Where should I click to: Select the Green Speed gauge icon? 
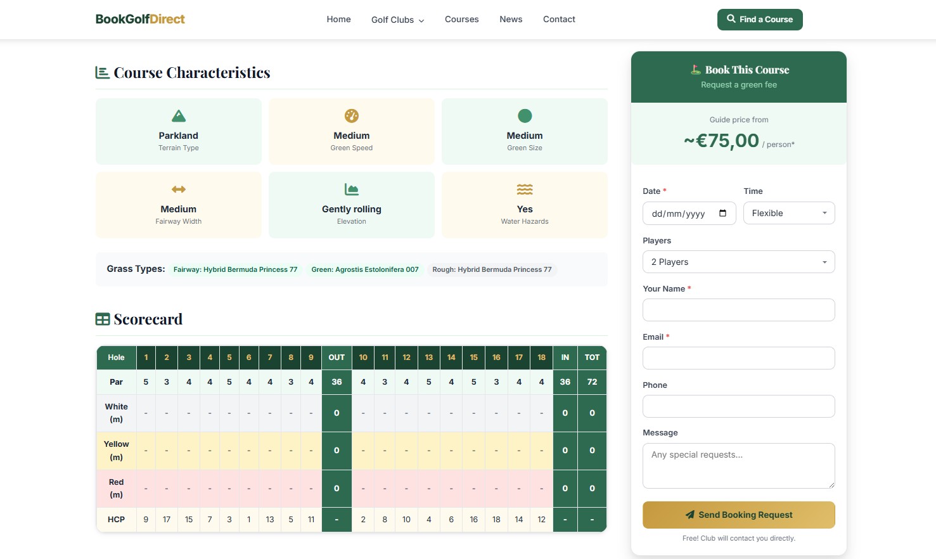351,116
